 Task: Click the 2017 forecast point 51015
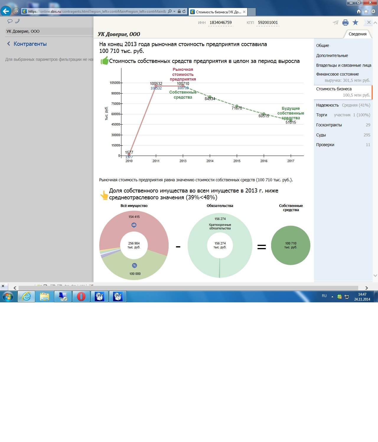(291, 120)
